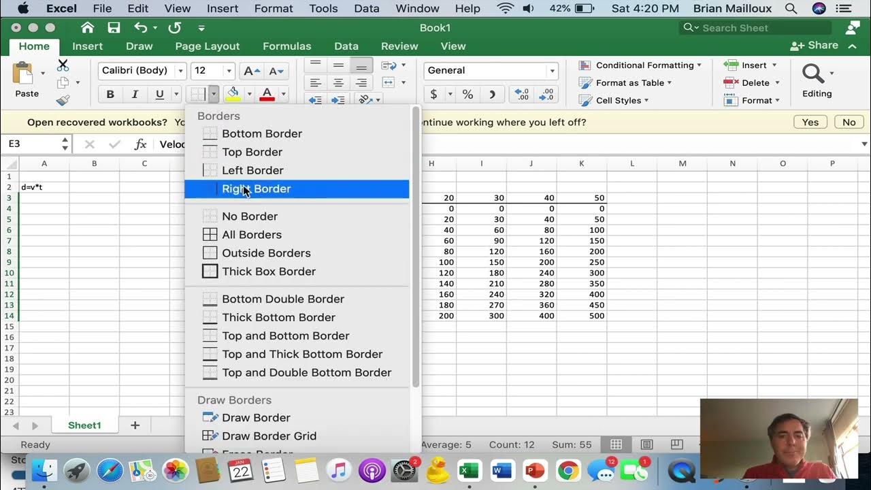The width and height of the screenshot is (871, 490).
Task: Click the Center horizontally icon
Action: pos(338,83)
